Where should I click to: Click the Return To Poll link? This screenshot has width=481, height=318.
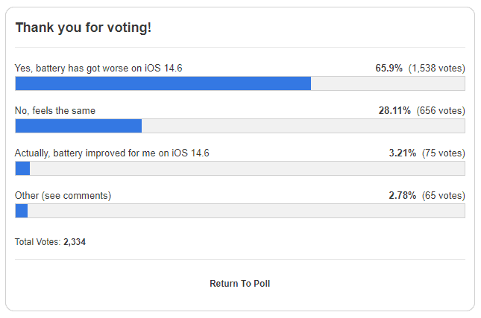tap(239, 284)
